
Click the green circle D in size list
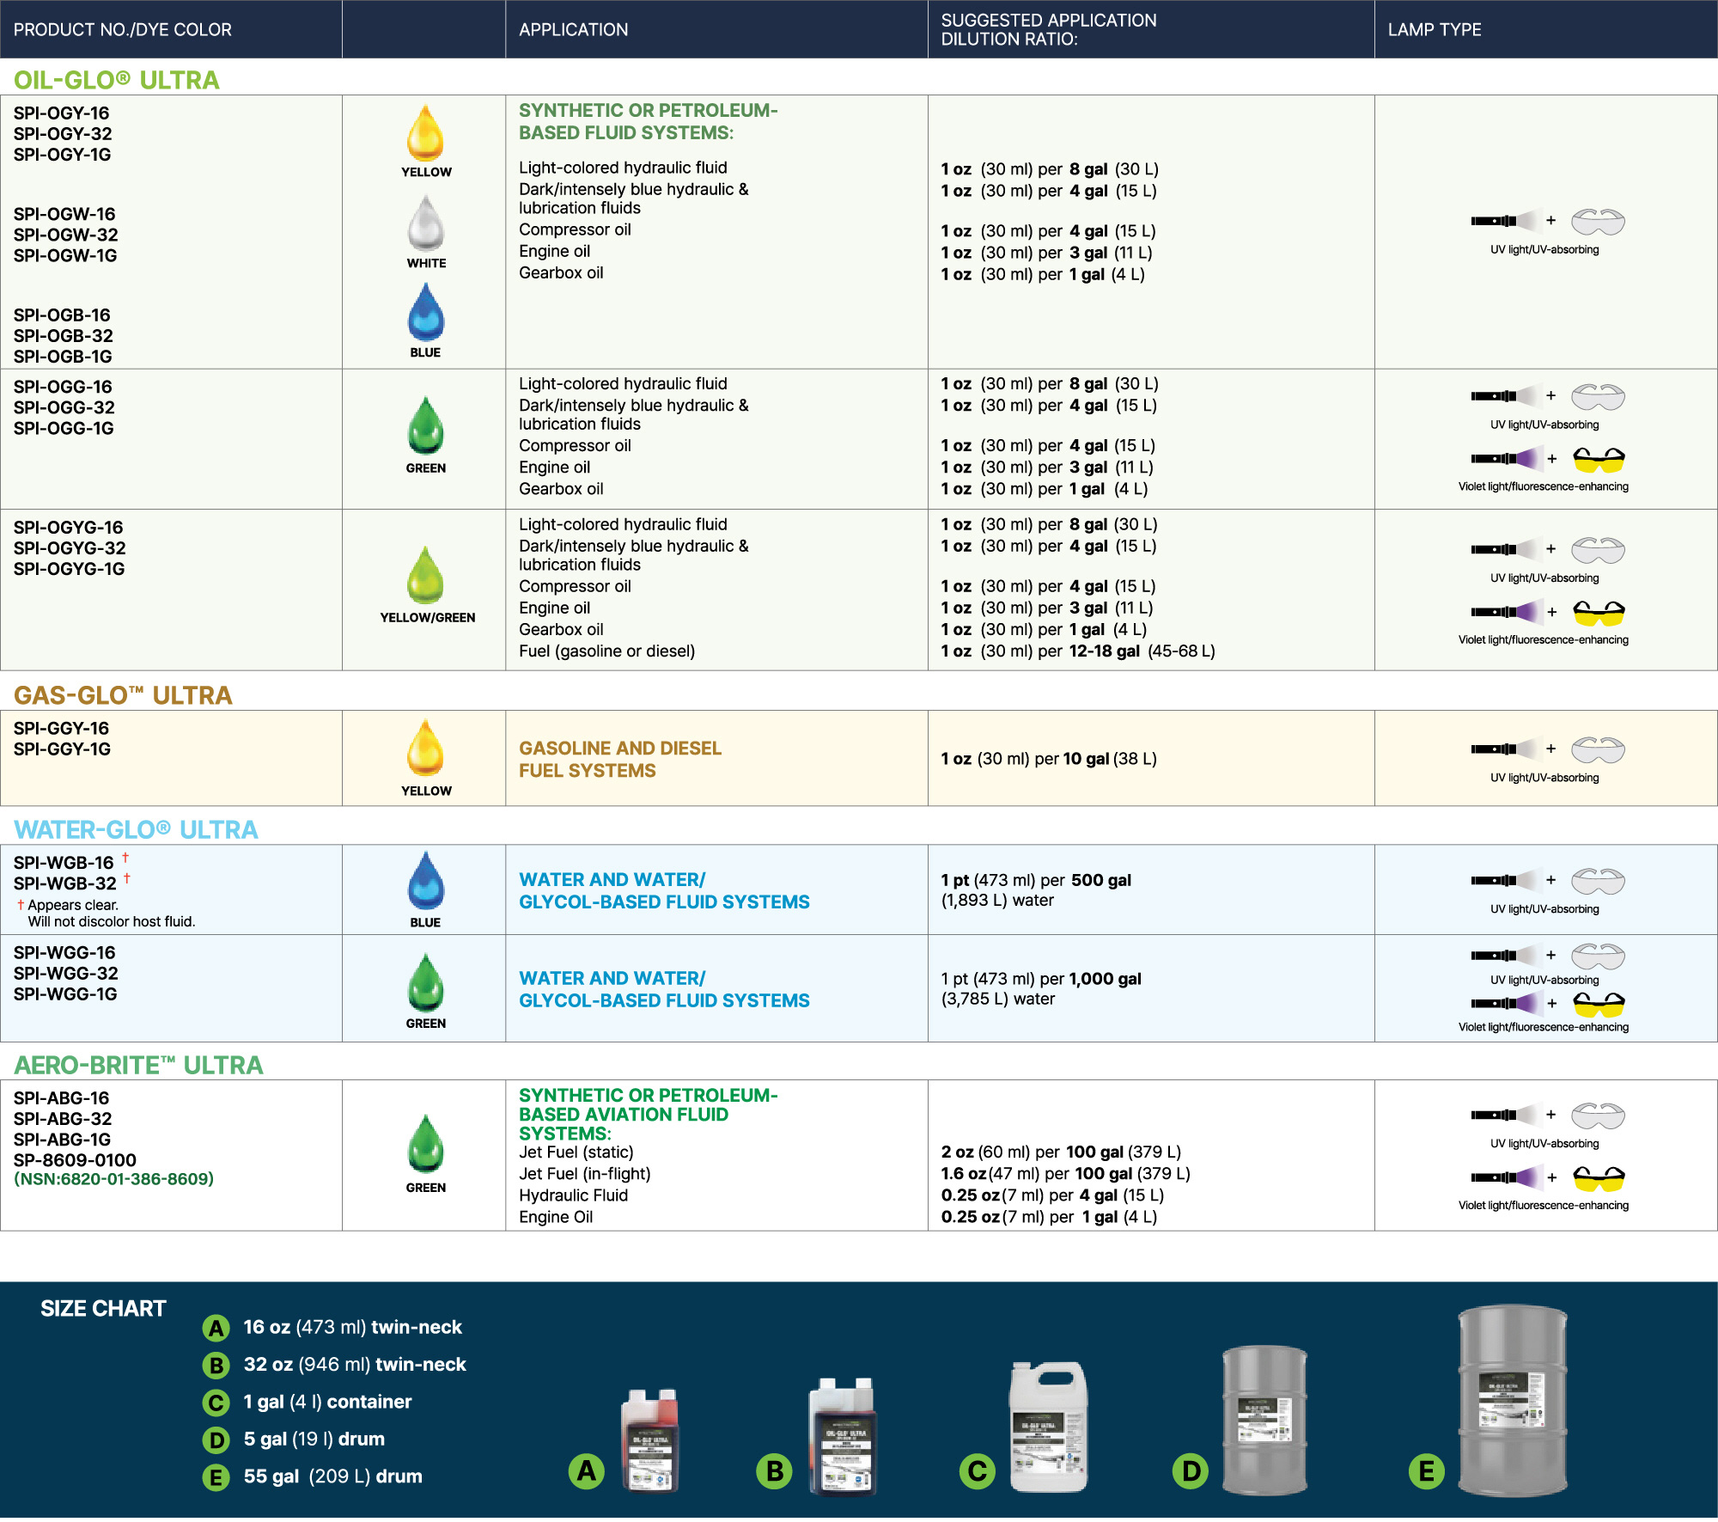216,1440
